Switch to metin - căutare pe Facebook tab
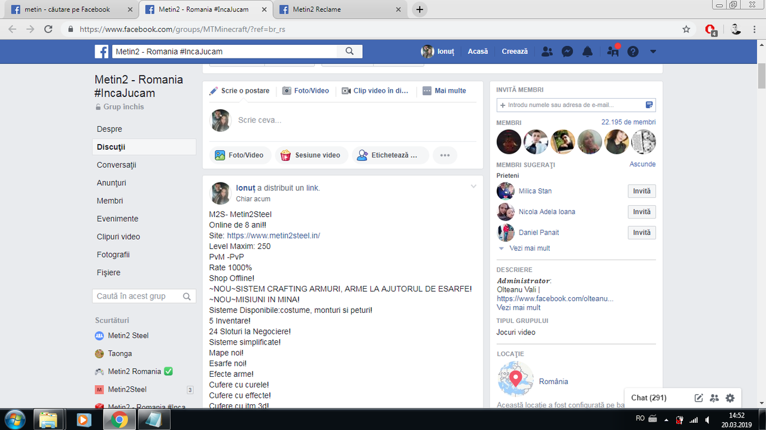The height and width of the screenshot is (430, 766). point(69,10)
